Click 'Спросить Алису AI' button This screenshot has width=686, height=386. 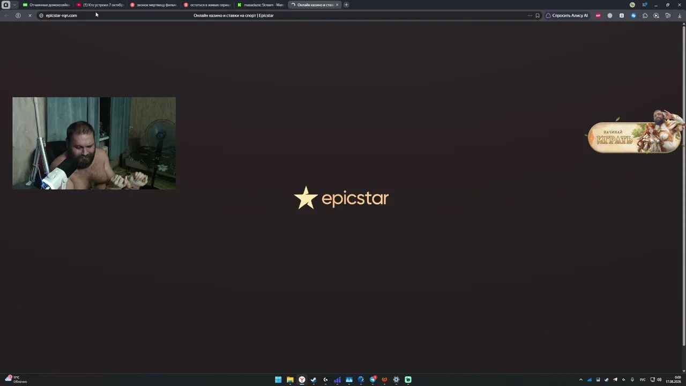[x=566, y=16]
